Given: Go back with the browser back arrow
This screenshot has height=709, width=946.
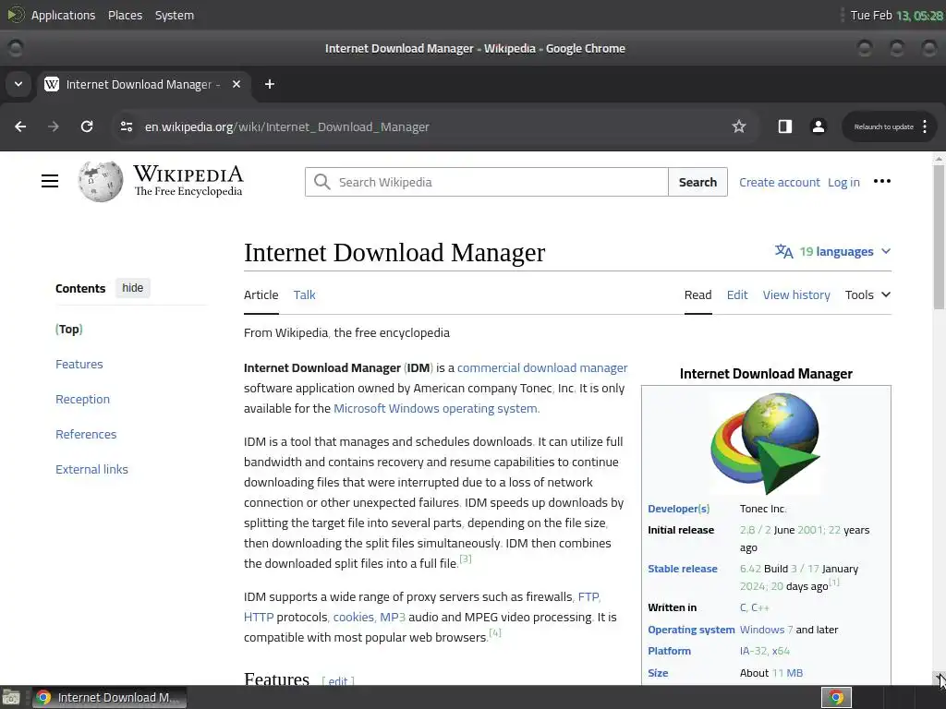Looking at the screenshot, I should coord(20,126).
